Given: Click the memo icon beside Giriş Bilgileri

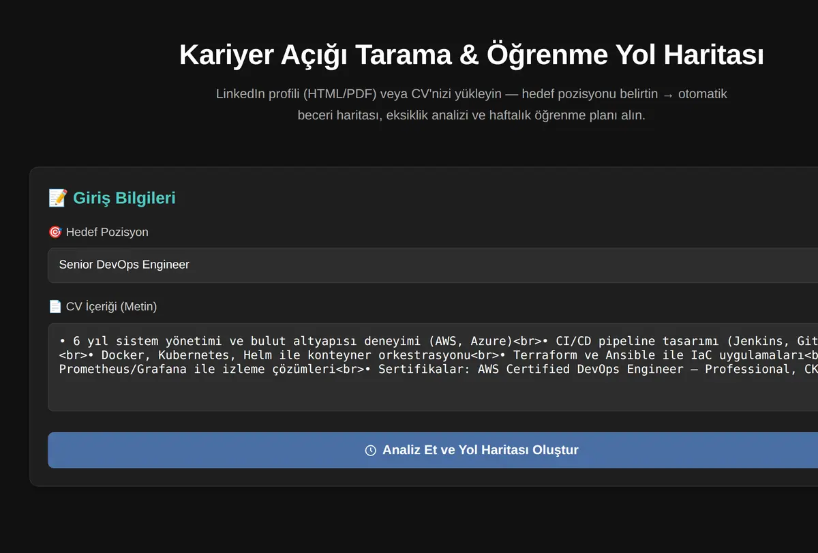Looking at the screenshot, I should click(58, 198).
